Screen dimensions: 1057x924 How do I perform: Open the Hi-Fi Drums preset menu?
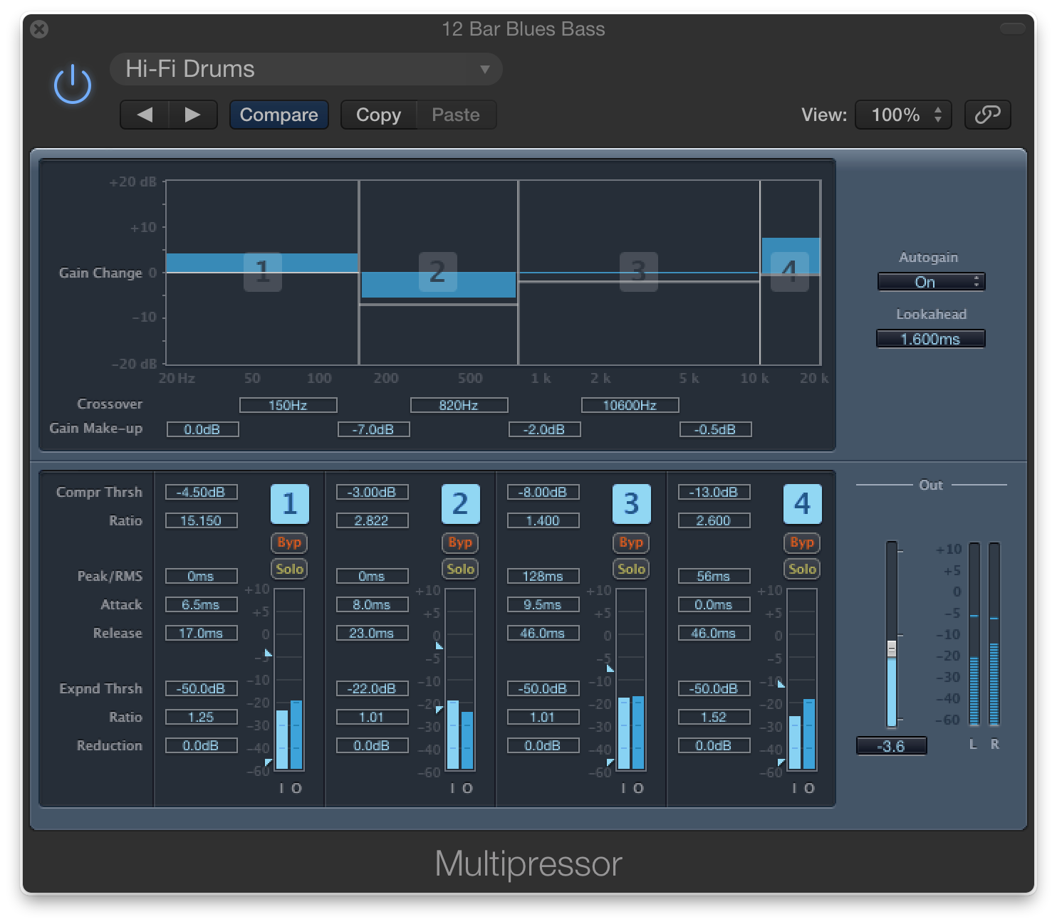point(306,69)
